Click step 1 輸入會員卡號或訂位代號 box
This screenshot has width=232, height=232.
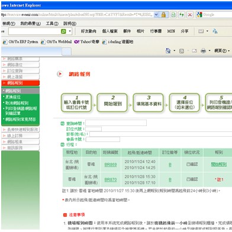pos(76,103)
